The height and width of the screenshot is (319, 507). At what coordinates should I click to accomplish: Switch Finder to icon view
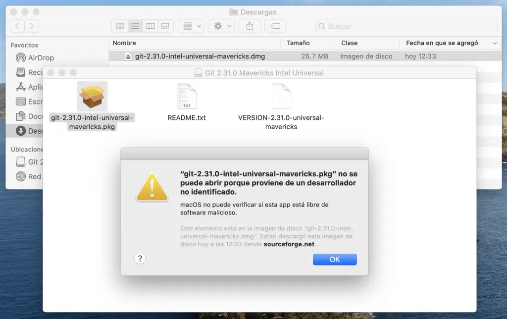click(120, 26)
